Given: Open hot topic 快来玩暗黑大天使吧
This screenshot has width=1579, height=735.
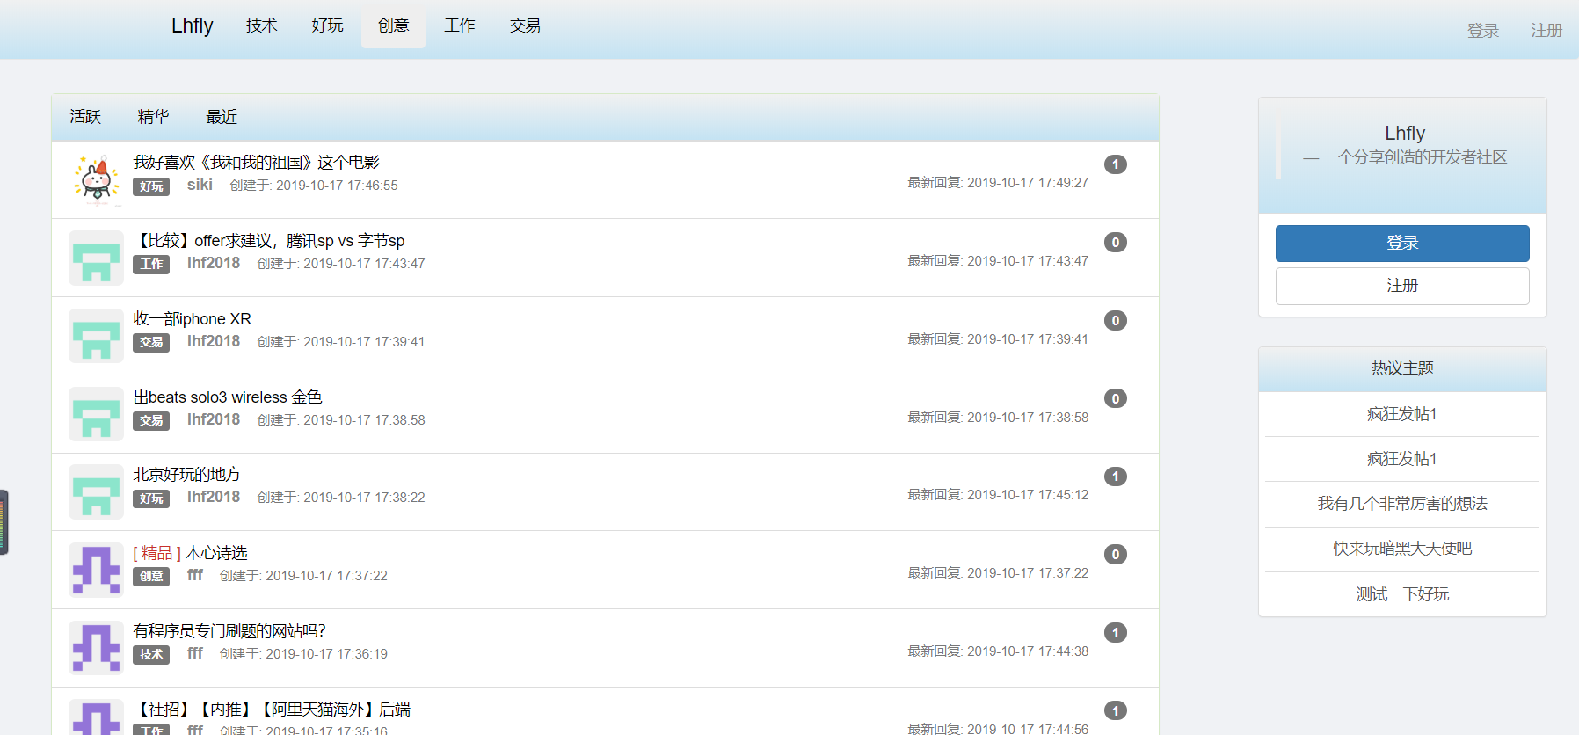Looking at the screenshot, I should pyautogui.click(x=1402, y=549).
